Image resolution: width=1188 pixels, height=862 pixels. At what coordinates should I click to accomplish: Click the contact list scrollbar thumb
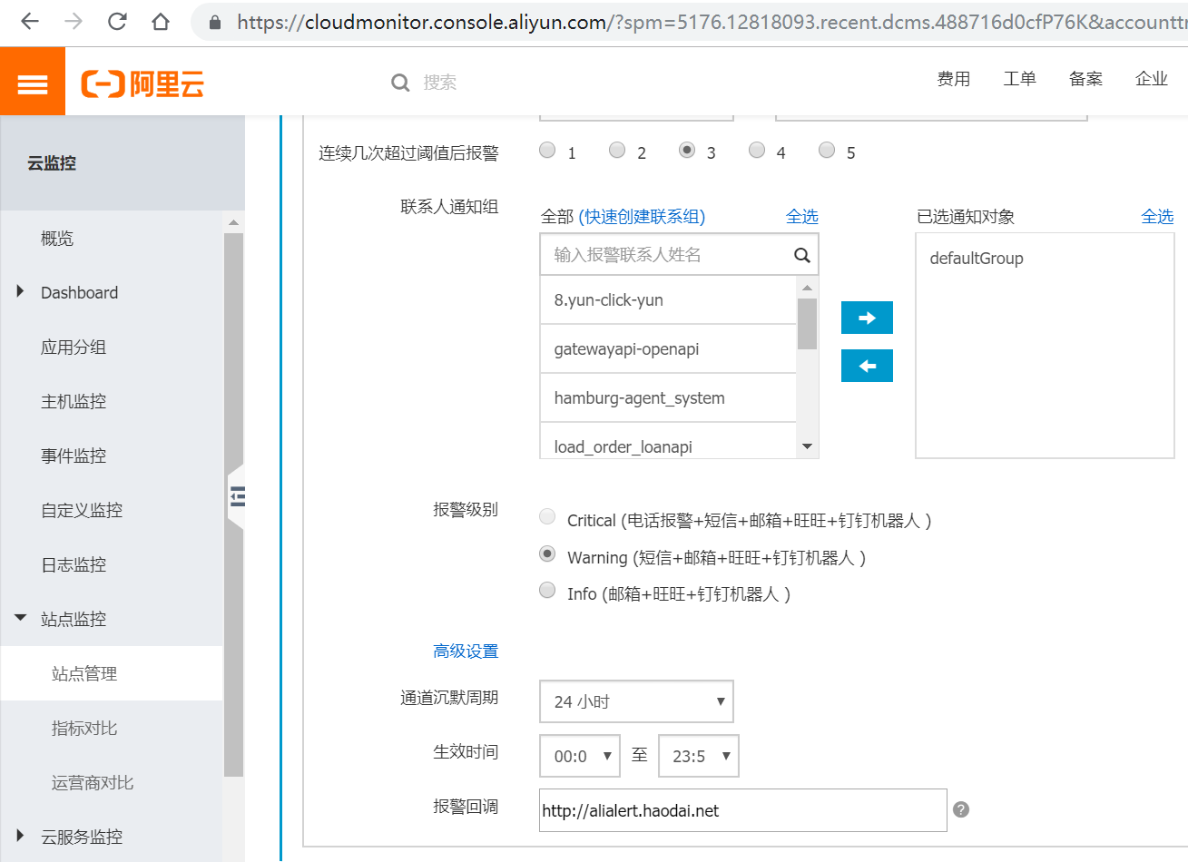807,324
